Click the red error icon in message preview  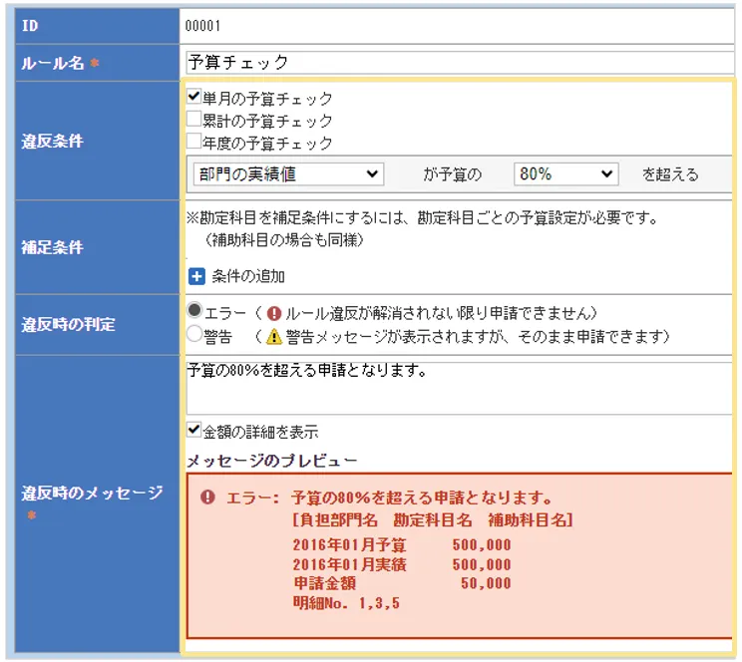pyautogui.click(x=206, y=497)
